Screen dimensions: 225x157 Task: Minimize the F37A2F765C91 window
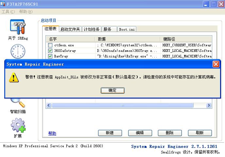coord(206,4)
